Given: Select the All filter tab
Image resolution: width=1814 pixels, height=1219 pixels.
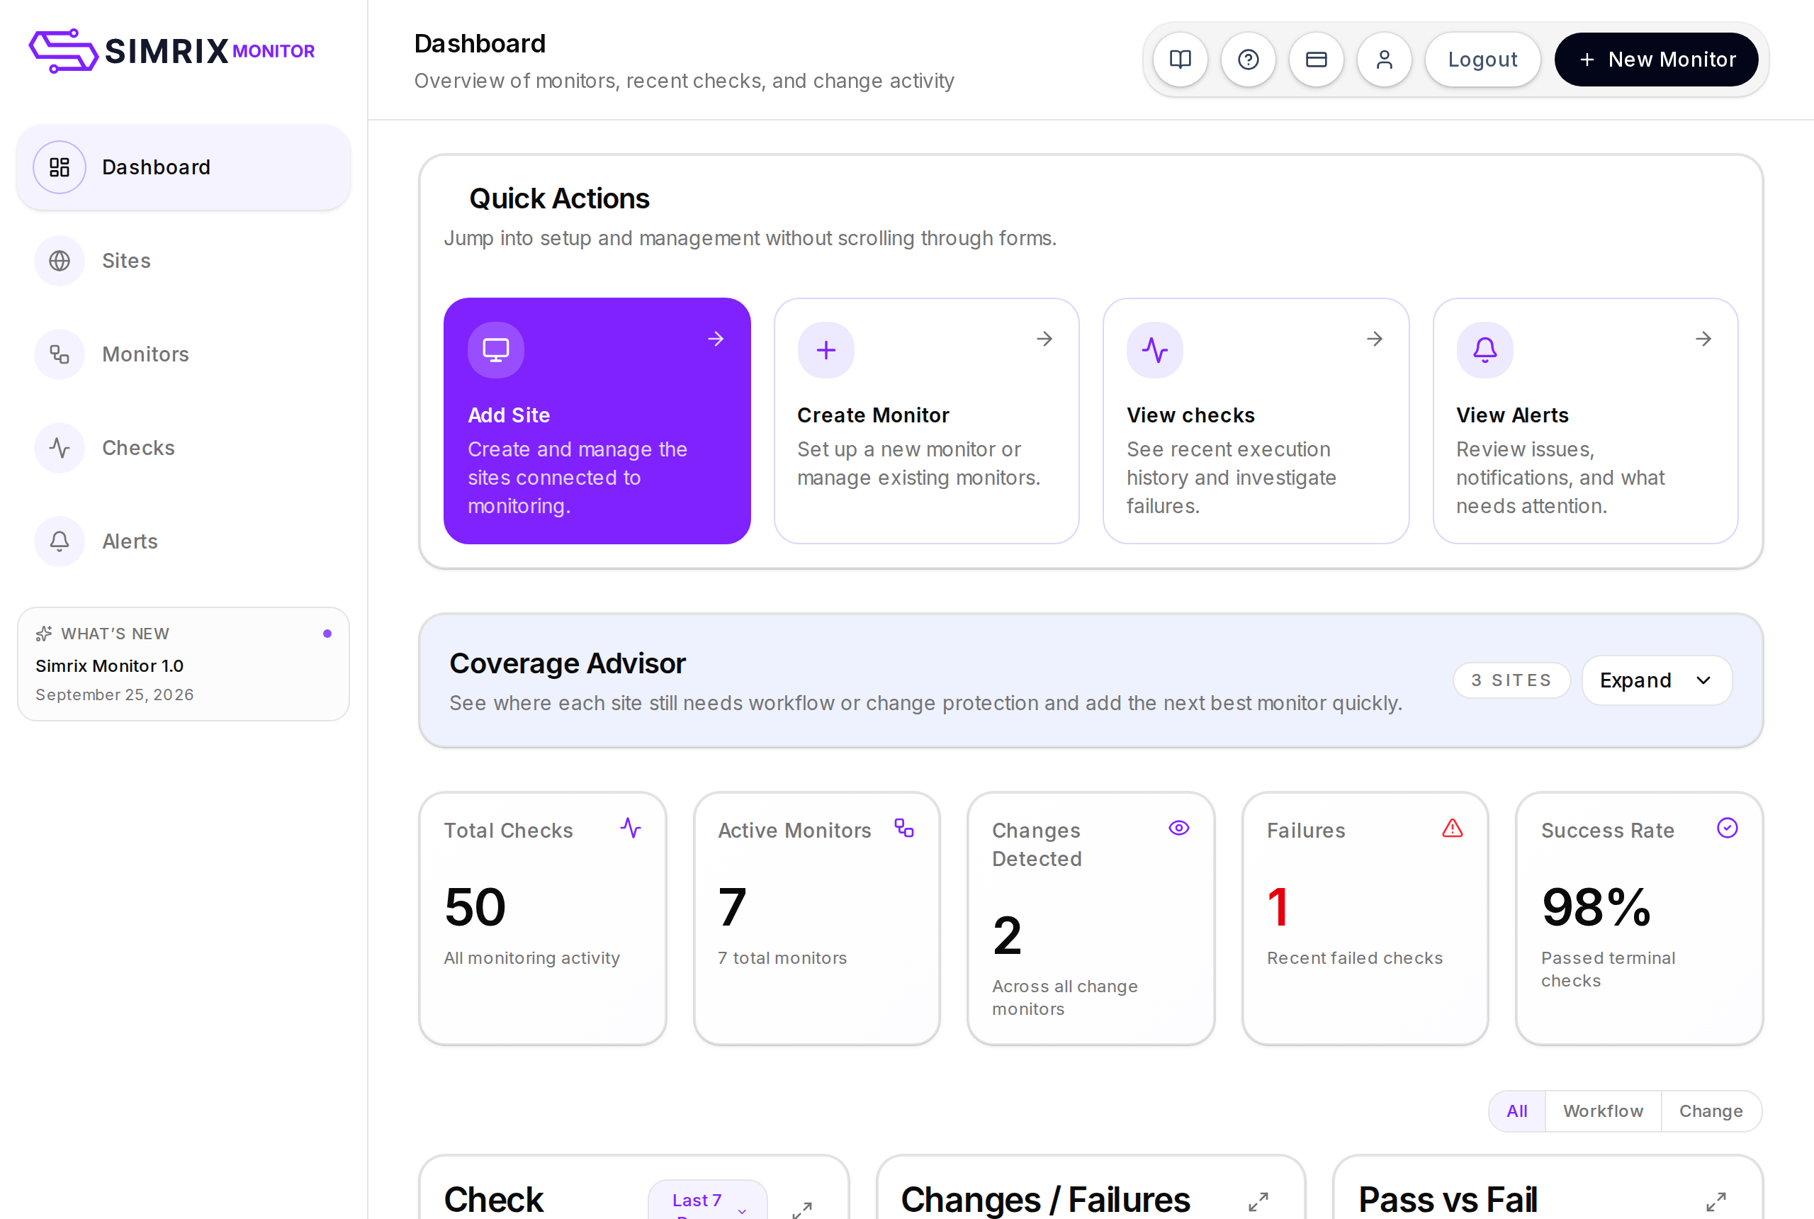Looking at the screenshot, I should point(1516,1111).
